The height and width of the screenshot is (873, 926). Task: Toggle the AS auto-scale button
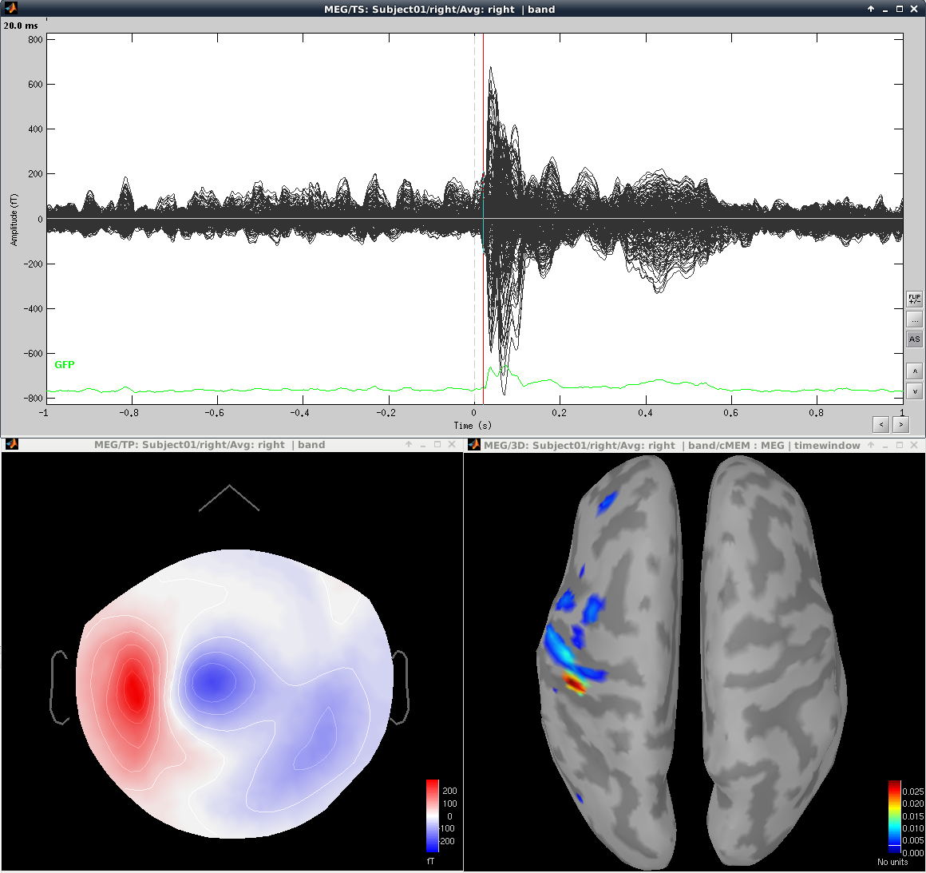coord(914,339)
